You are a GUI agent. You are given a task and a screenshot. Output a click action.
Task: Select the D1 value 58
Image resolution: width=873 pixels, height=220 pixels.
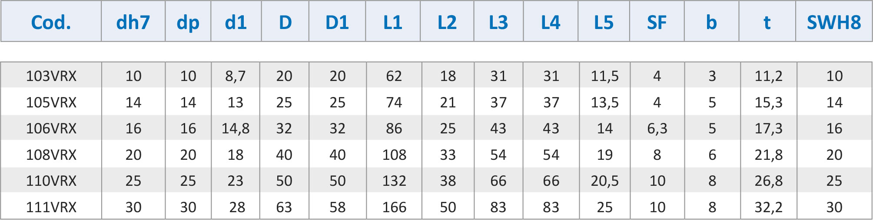(337, 207)
